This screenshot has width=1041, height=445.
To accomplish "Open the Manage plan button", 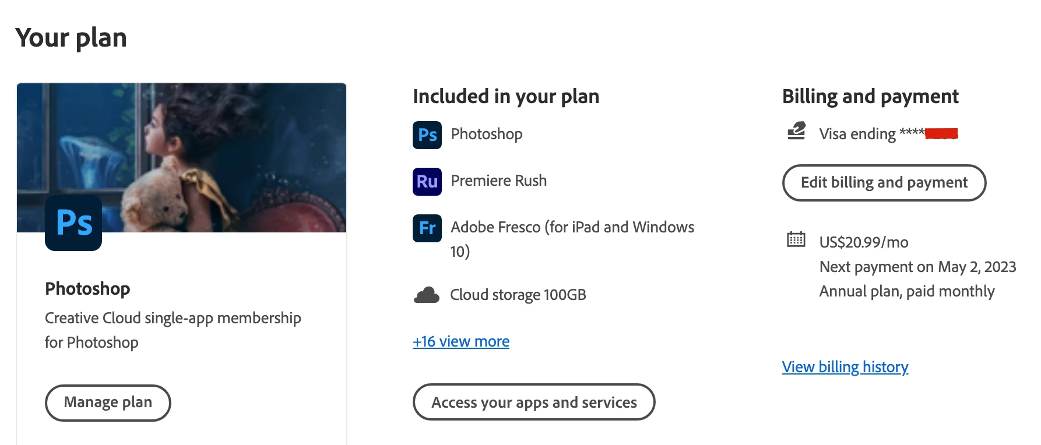I will [108, 402].
